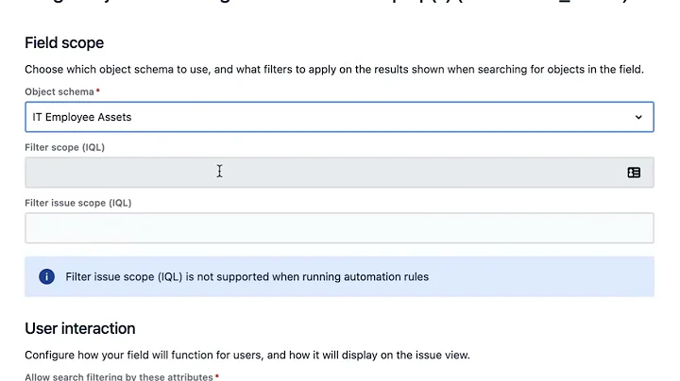Click the Filter scope (IQL) input field
The height and width of the screenshot is (381, 680).
pyautogui.click(x=339, y=173)
